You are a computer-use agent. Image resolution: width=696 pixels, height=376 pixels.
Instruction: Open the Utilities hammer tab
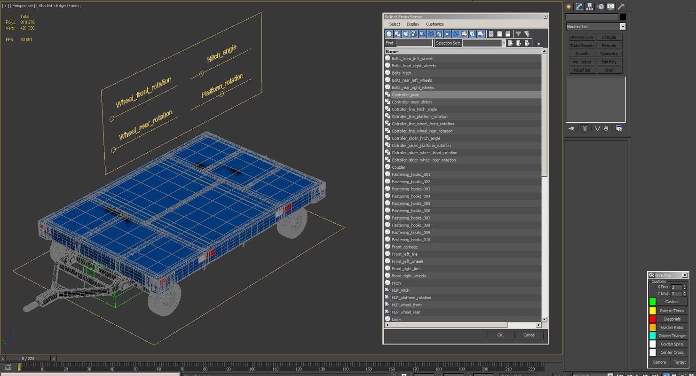click(621, 7)
